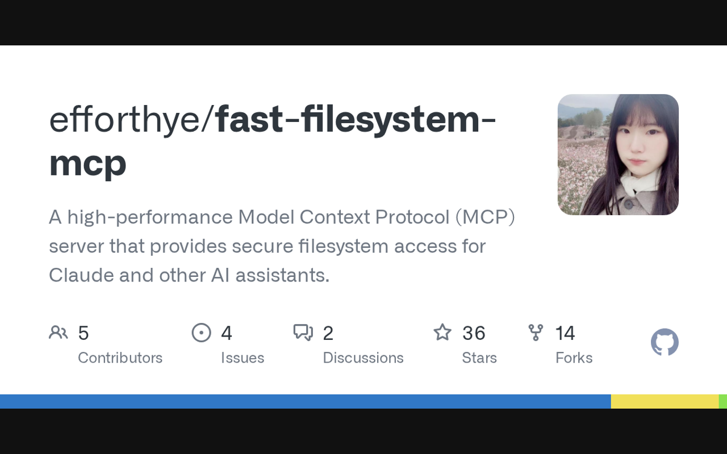This screenshot has height=454, width=727.
Task: Click the blue segment of language bar
Action: pos(305,401)
